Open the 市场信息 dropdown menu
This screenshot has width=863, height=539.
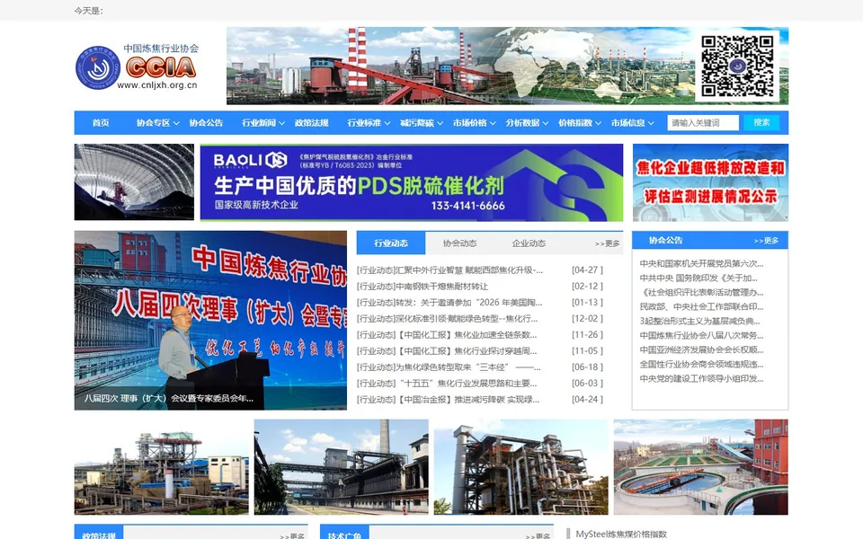pos(632,123)
